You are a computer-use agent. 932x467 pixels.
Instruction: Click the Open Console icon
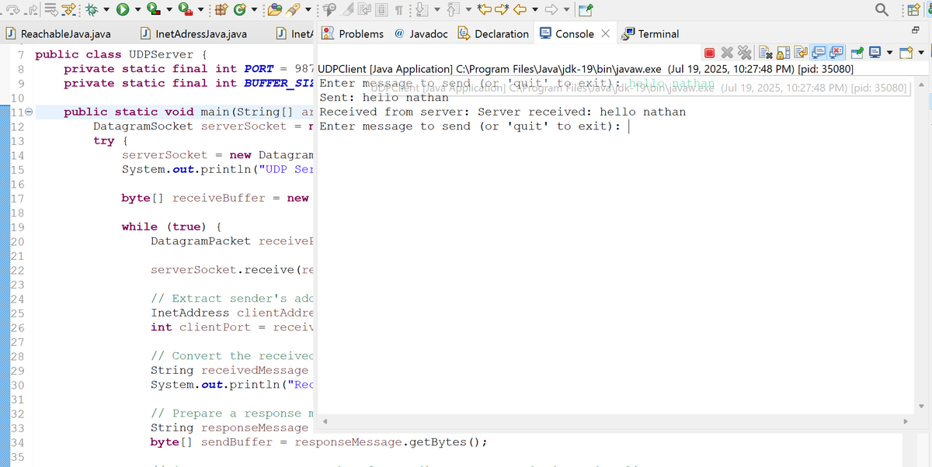(x=905, y=53)
